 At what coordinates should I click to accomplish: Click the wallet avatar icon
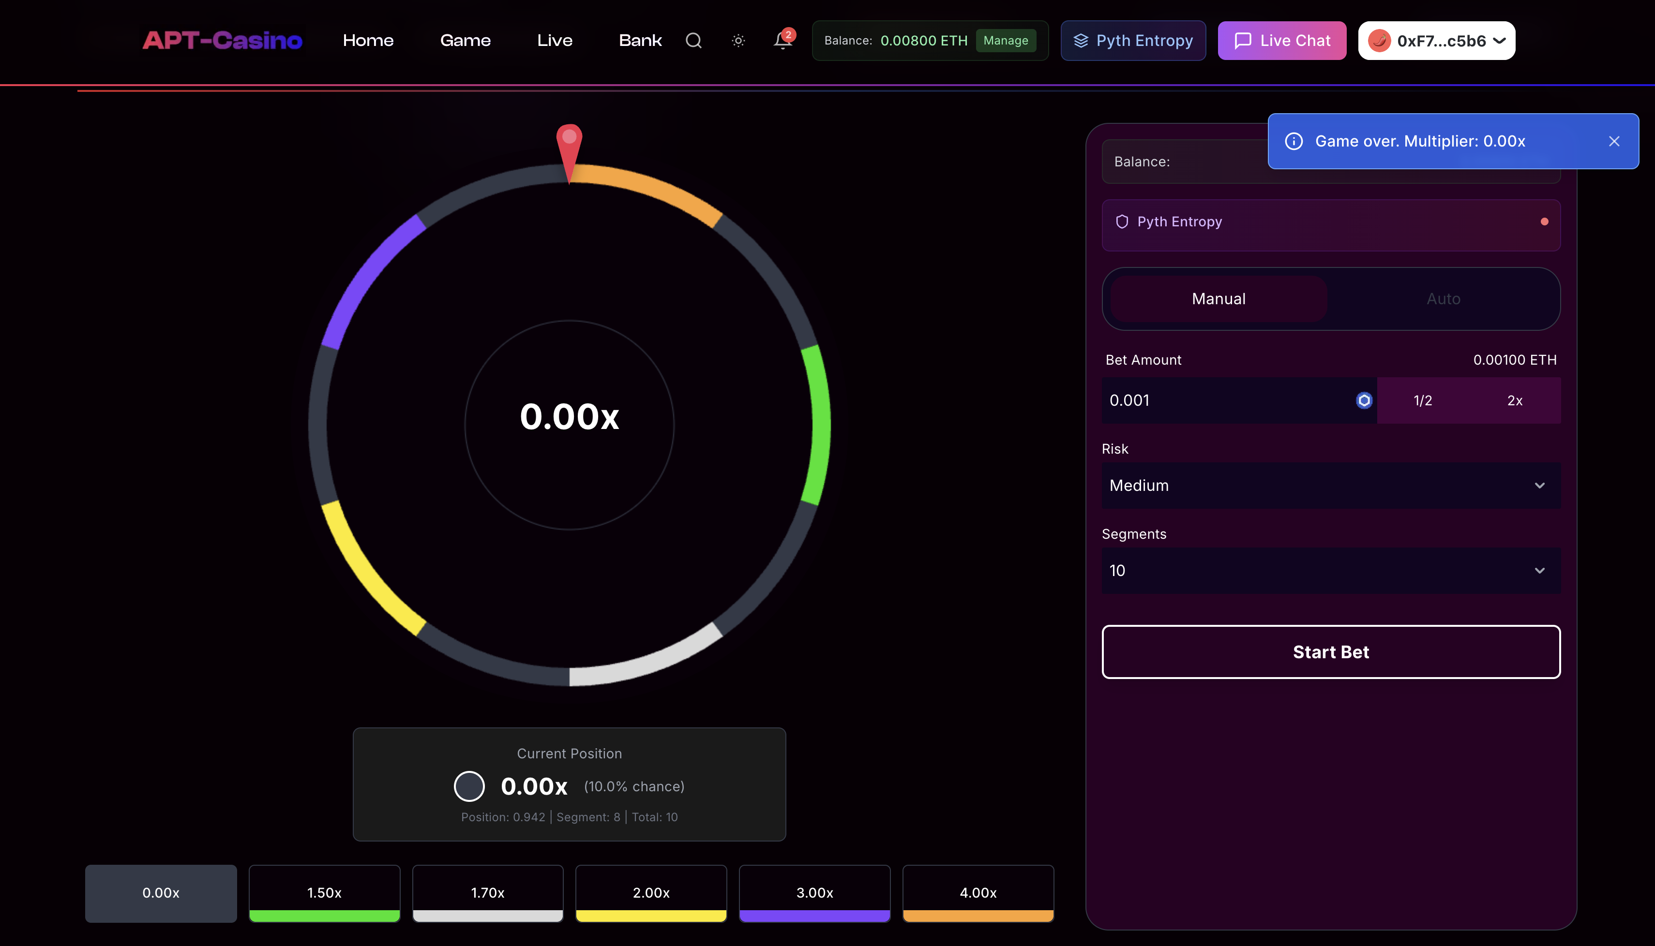(1378, 40)
